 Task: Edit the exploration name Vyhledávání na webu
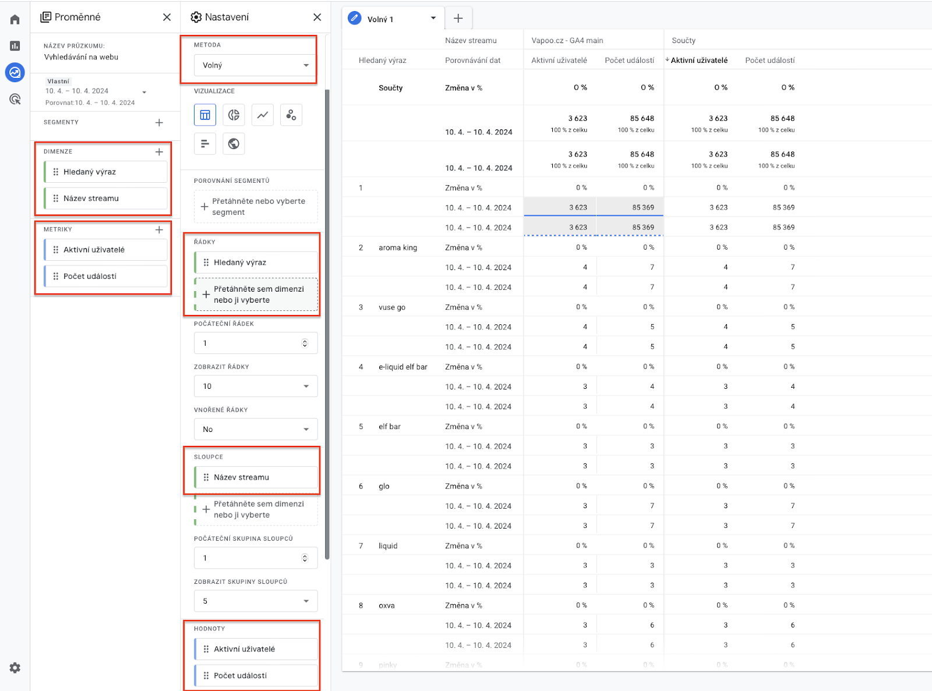pos(82,57)
